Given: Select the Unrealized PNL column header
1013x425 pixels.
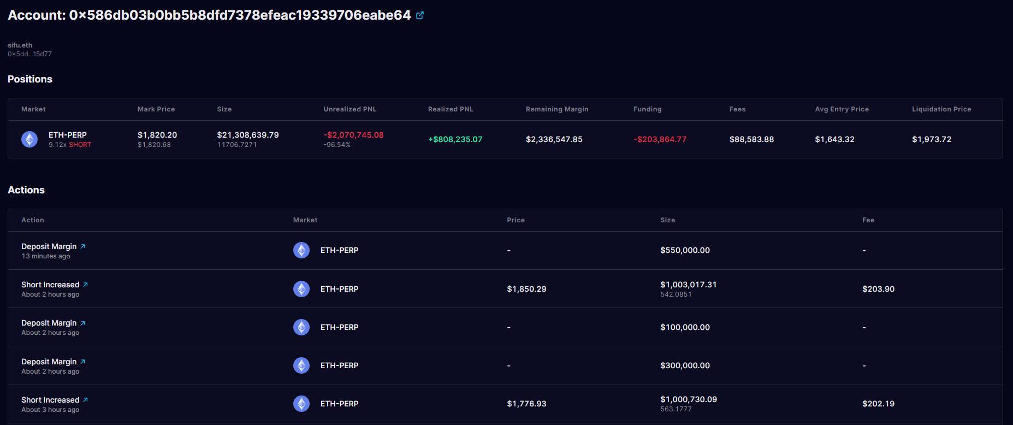Looking at the screenshot, I should pyautogui.click(x=349, y=109).
